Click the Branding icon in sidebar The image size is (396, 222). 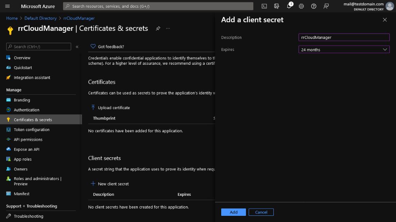coord(9,100)
